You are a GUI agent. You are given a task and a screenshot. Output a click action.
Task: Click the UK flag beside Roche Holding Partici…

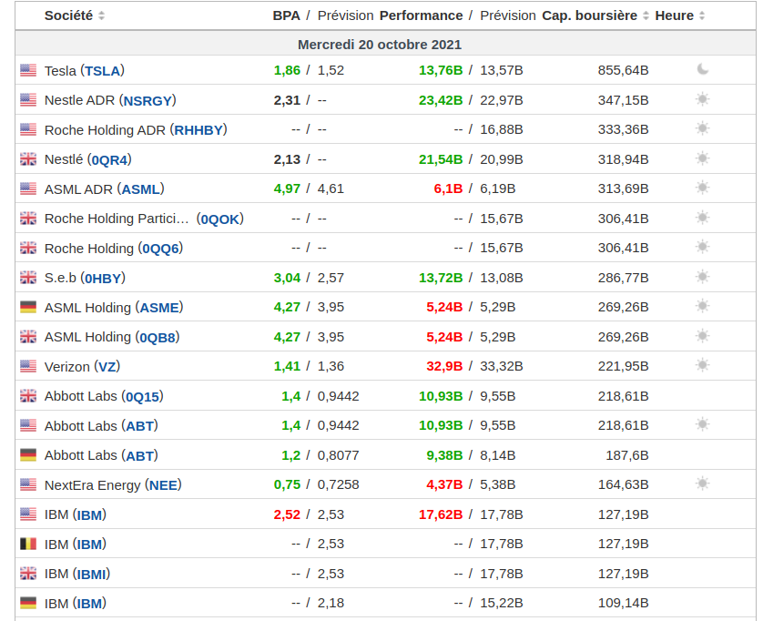coord(28,218)
